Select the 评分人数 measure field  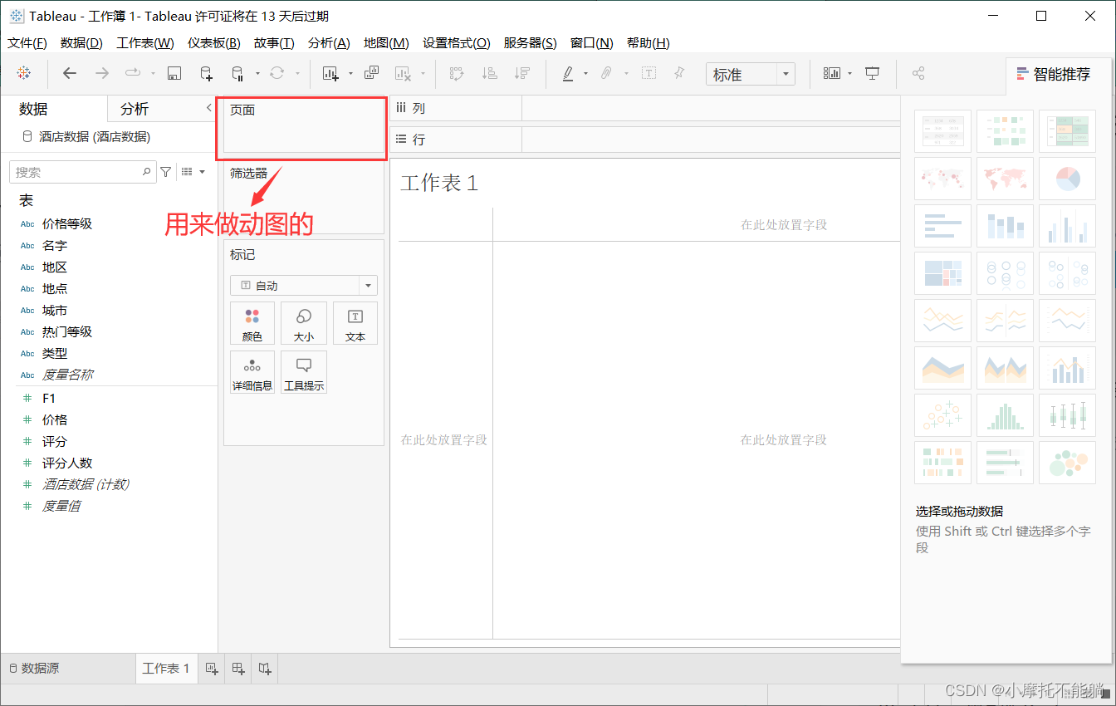[67, 463]
